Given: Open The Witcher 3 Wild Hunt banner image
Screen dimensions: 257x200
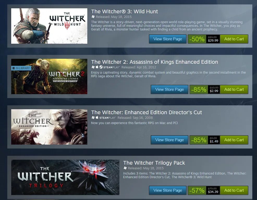Looking at the screenshot, I should click(x=49, y=26).
